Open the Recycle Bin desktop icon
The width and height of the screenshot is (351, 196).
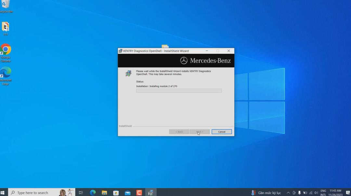click(6, 6)
